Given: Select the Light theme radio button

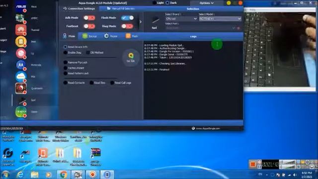Looking at the screenshot, I should pyautogui.click(x=155, y=3).
